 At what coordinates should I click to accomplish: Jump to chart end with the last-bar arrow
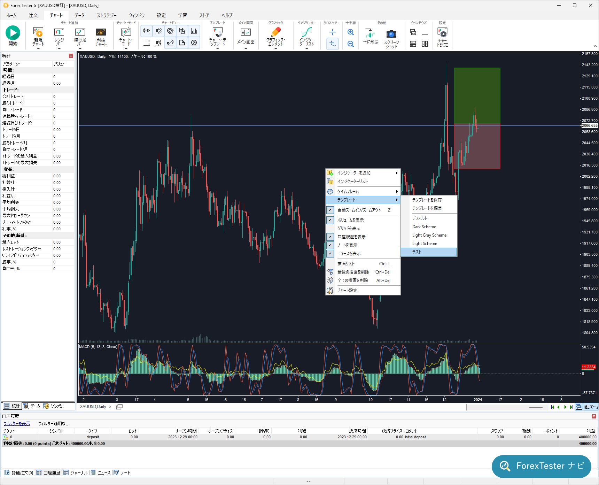point(571,407)
